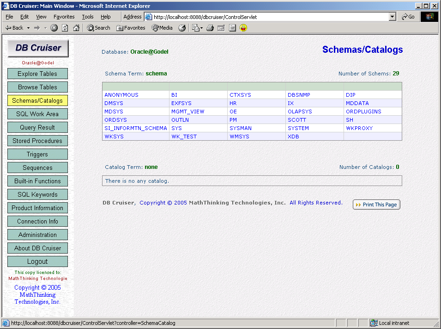Expand the Back button history arrow
Screen dimensions: 441x329
tap(28, 28)
